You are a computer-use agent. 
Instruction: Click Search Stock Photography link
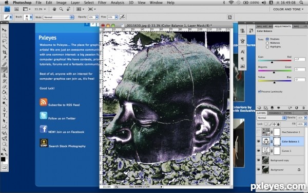click(67, 146)
